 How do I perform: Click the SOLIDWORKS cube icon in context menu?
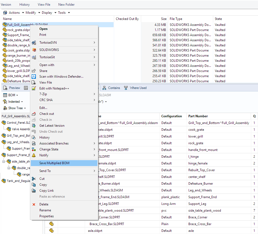[34, 50]
